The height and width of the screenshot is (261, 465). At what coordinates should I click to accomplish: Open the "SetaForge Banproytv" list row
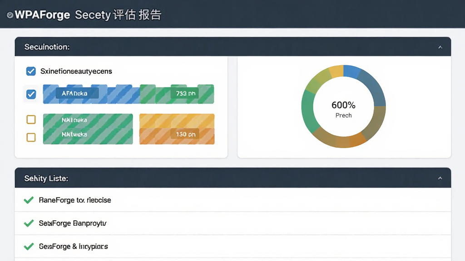[x=233, y=223]
